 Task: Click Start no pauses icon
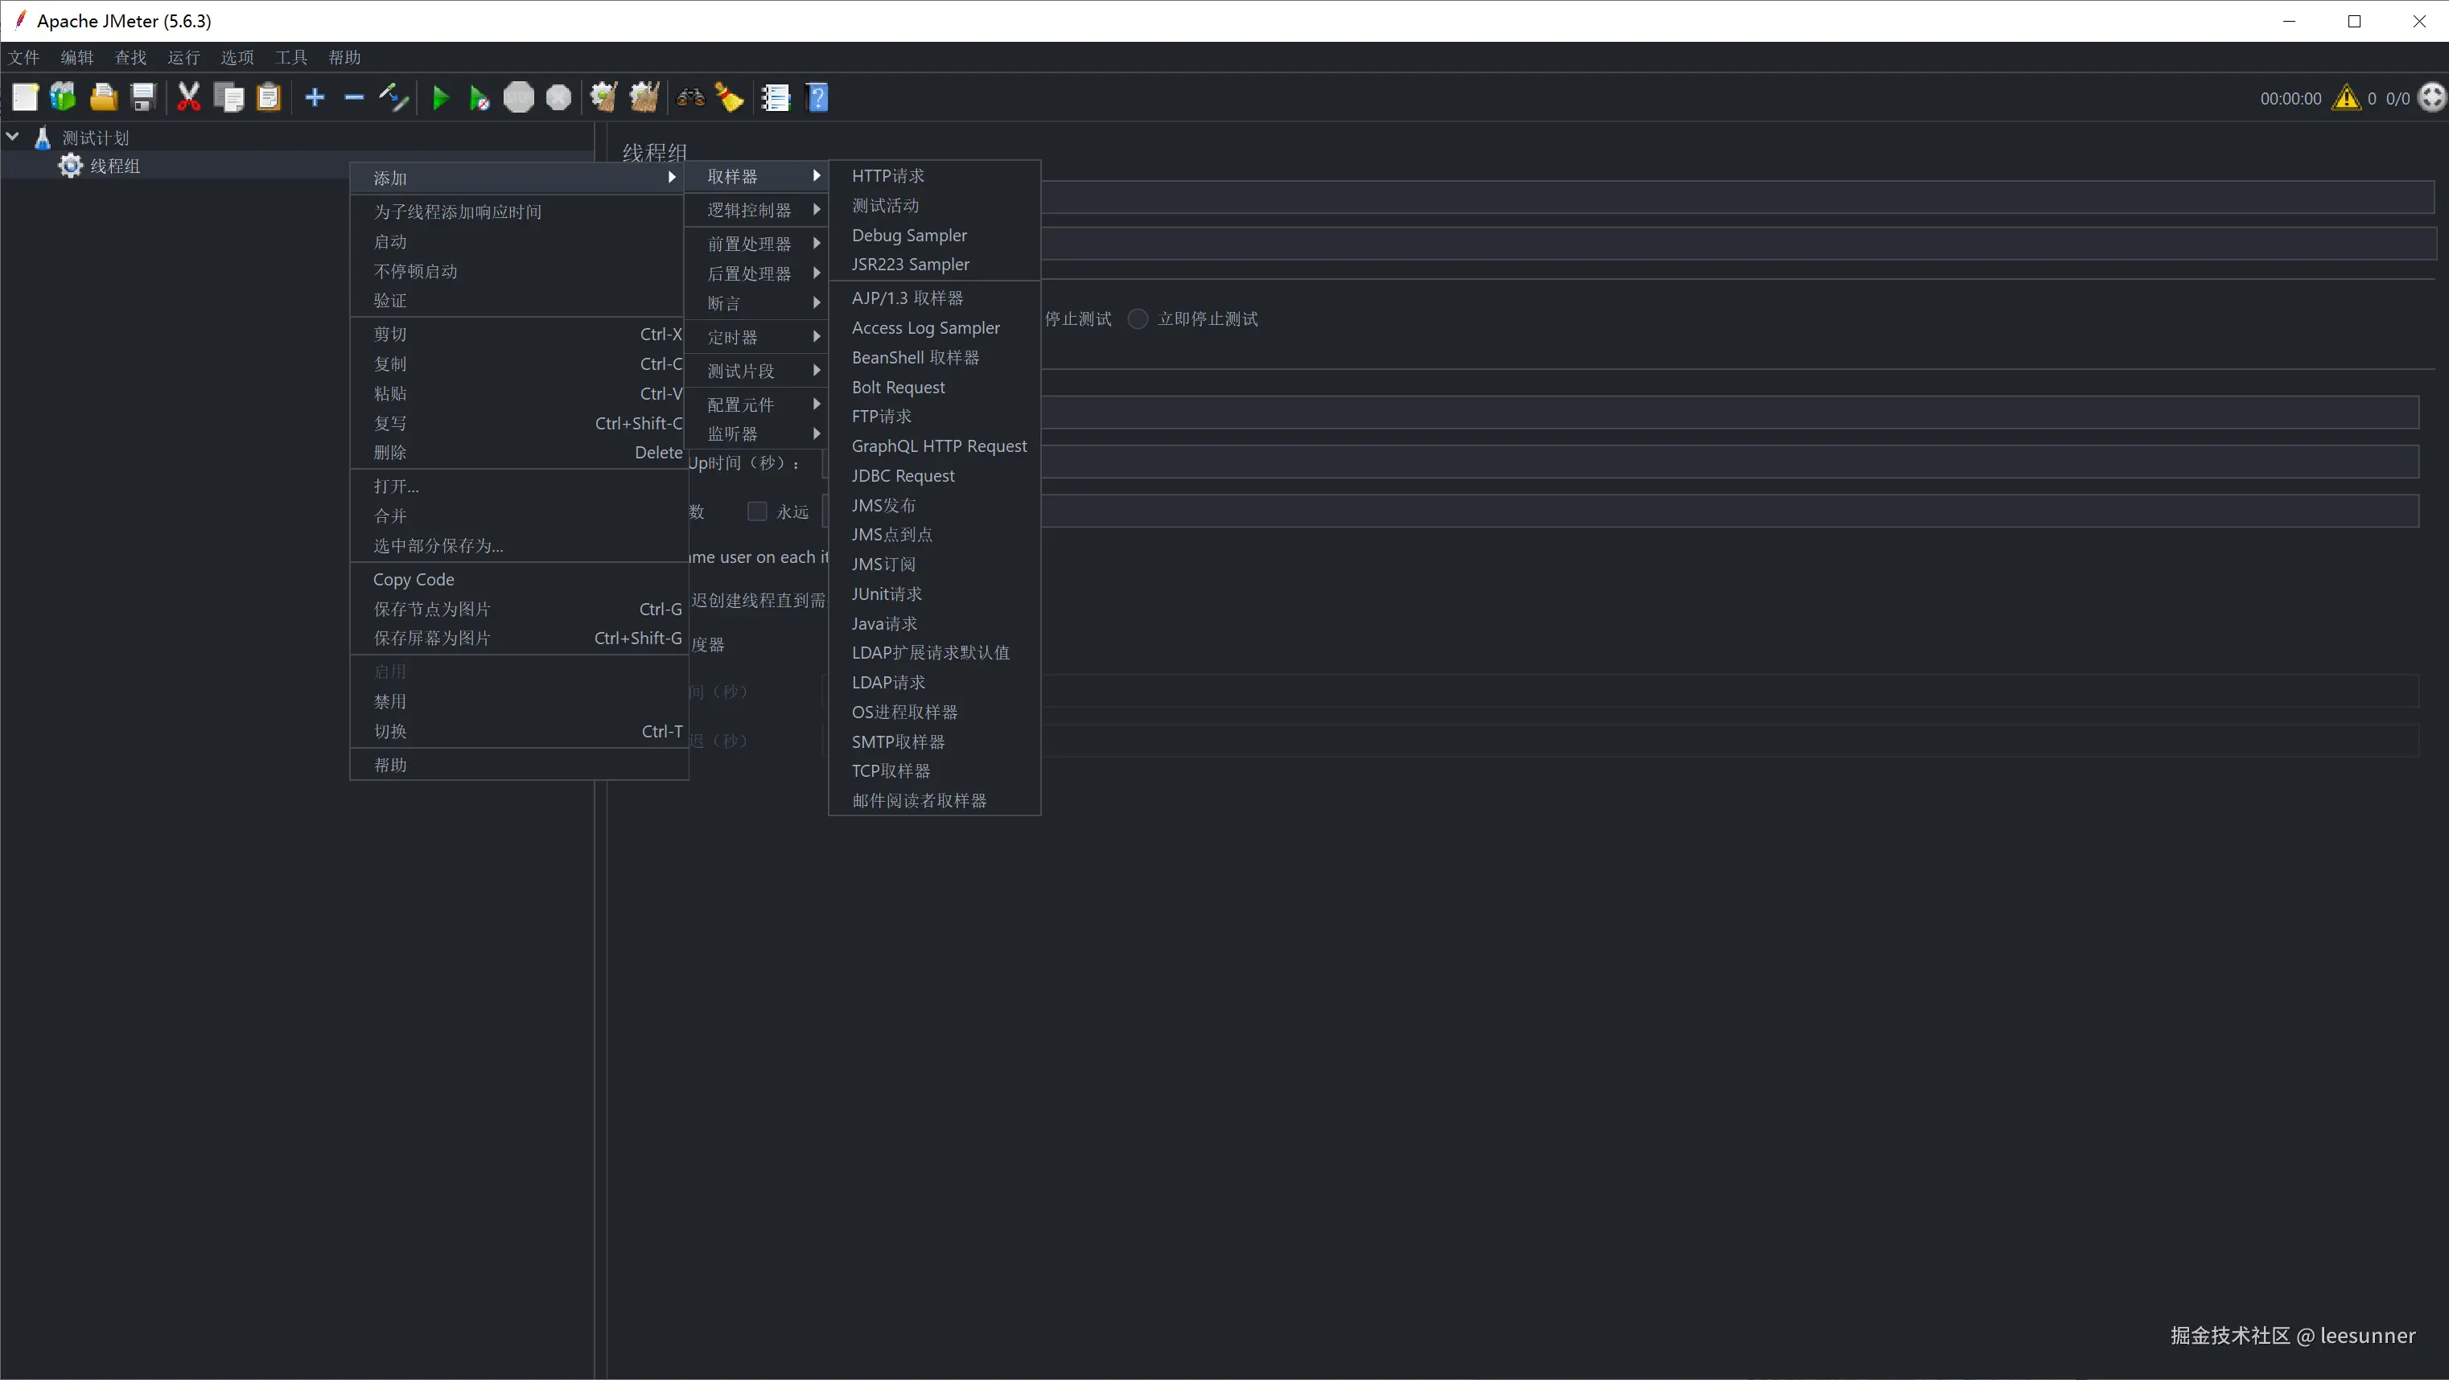pos(480,97)
